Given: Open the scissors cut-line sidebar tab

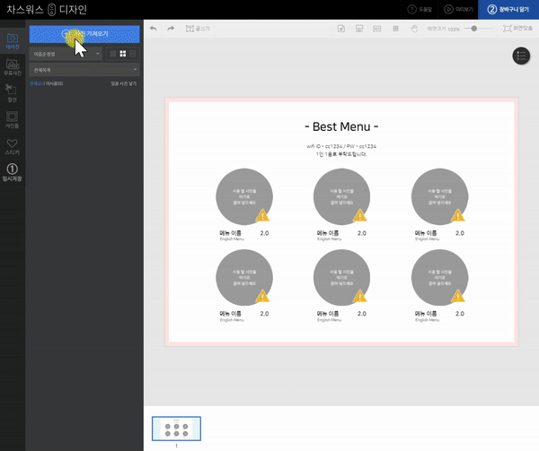Looking at the screenshot, I should pyautogui.click(x=13, y=93).
